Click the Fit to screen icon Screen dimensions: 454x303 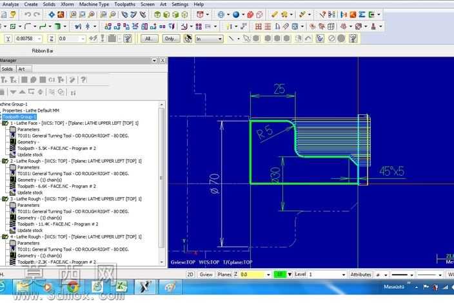pyautogui.click(x=52, y=14)
